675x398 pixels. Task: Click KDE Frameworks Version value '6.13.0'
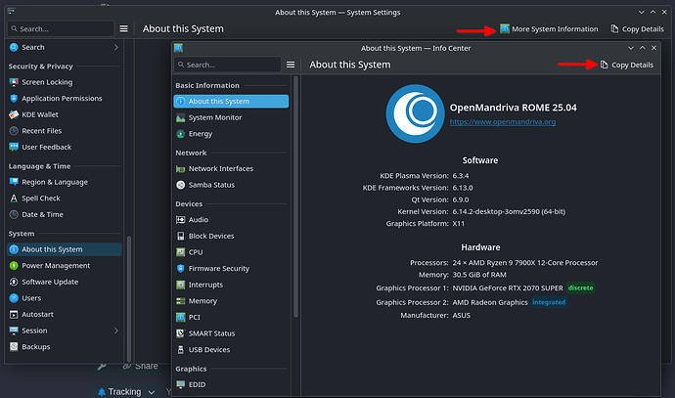pos(463,188)
